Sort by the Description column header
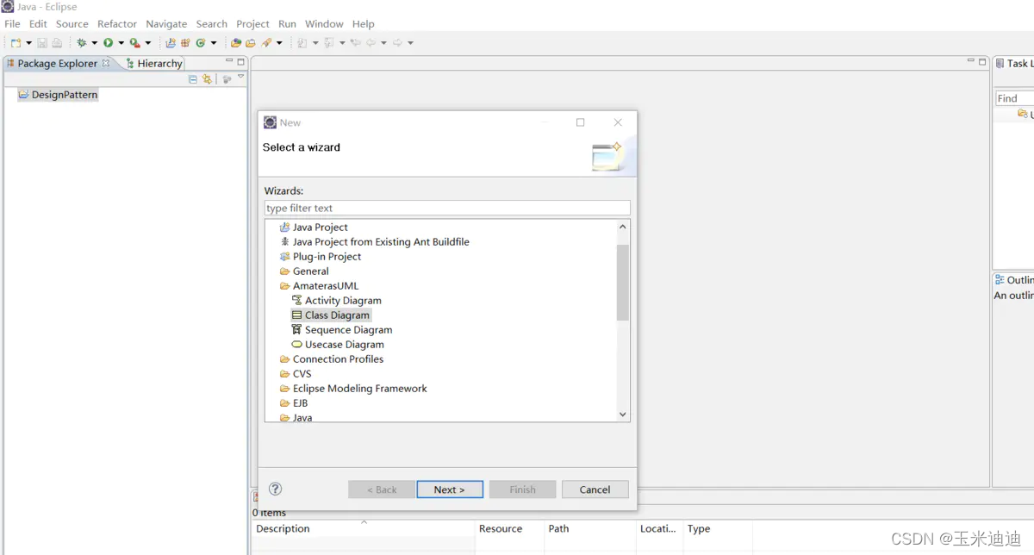 [364, 528]
